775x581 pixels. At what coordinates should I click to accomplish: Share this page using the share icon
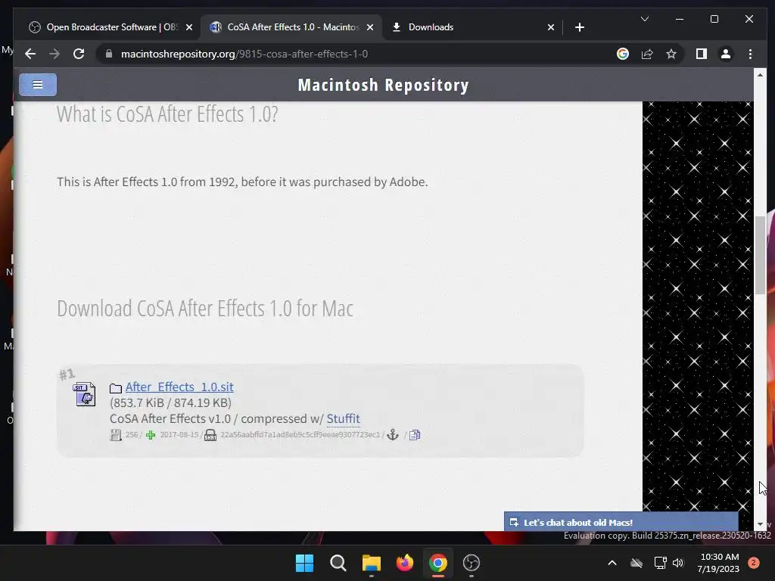point(647,54)
